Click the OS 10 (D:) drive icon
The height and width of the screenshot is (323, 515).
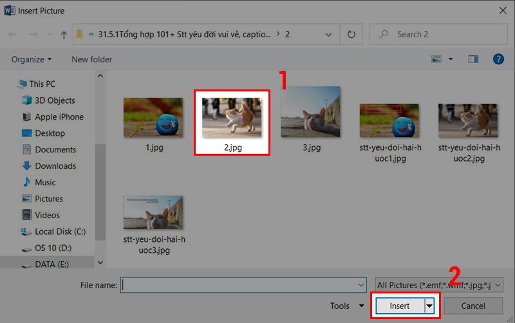(x=26, y=250)
